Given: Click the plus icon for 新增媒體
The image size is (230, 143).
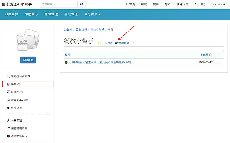Looking at the screenshot, I should 116,43.
